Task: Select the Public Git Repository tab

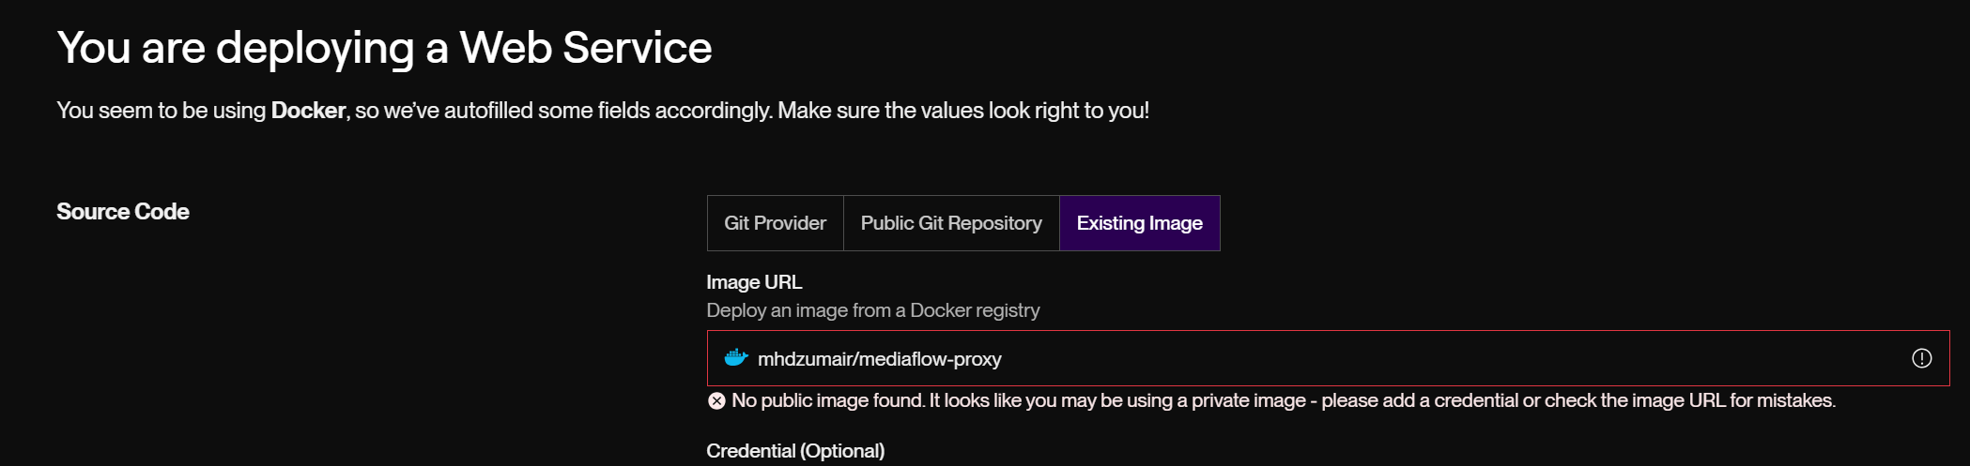Action: click(951, 223)
